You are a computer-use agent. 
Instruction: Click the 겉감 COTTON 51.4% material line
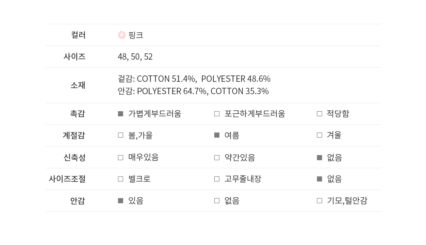pos(194,79)
